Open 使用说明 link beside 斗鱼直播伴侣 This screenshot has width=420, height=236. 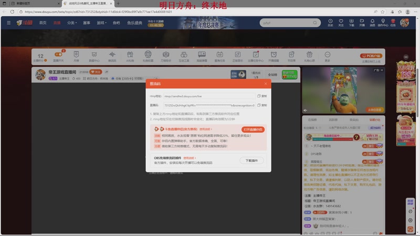205,129
